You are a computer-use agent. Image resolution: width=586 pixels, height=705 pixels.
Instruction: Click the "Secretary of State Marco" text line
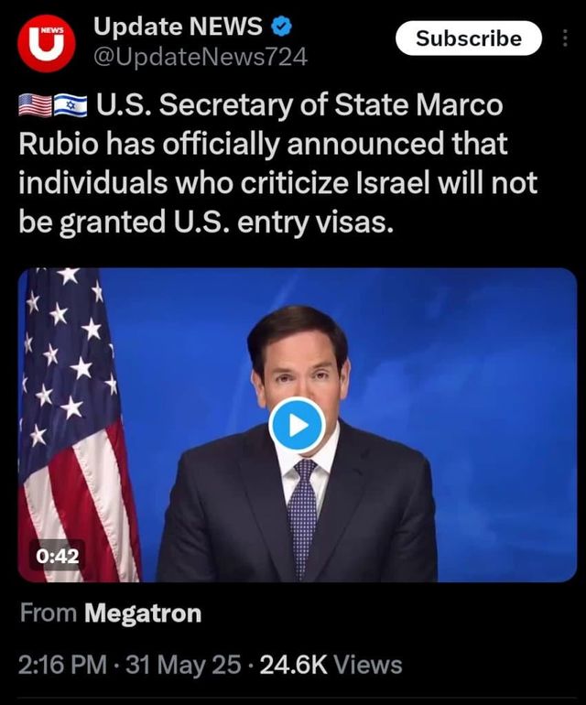point(331,105)
